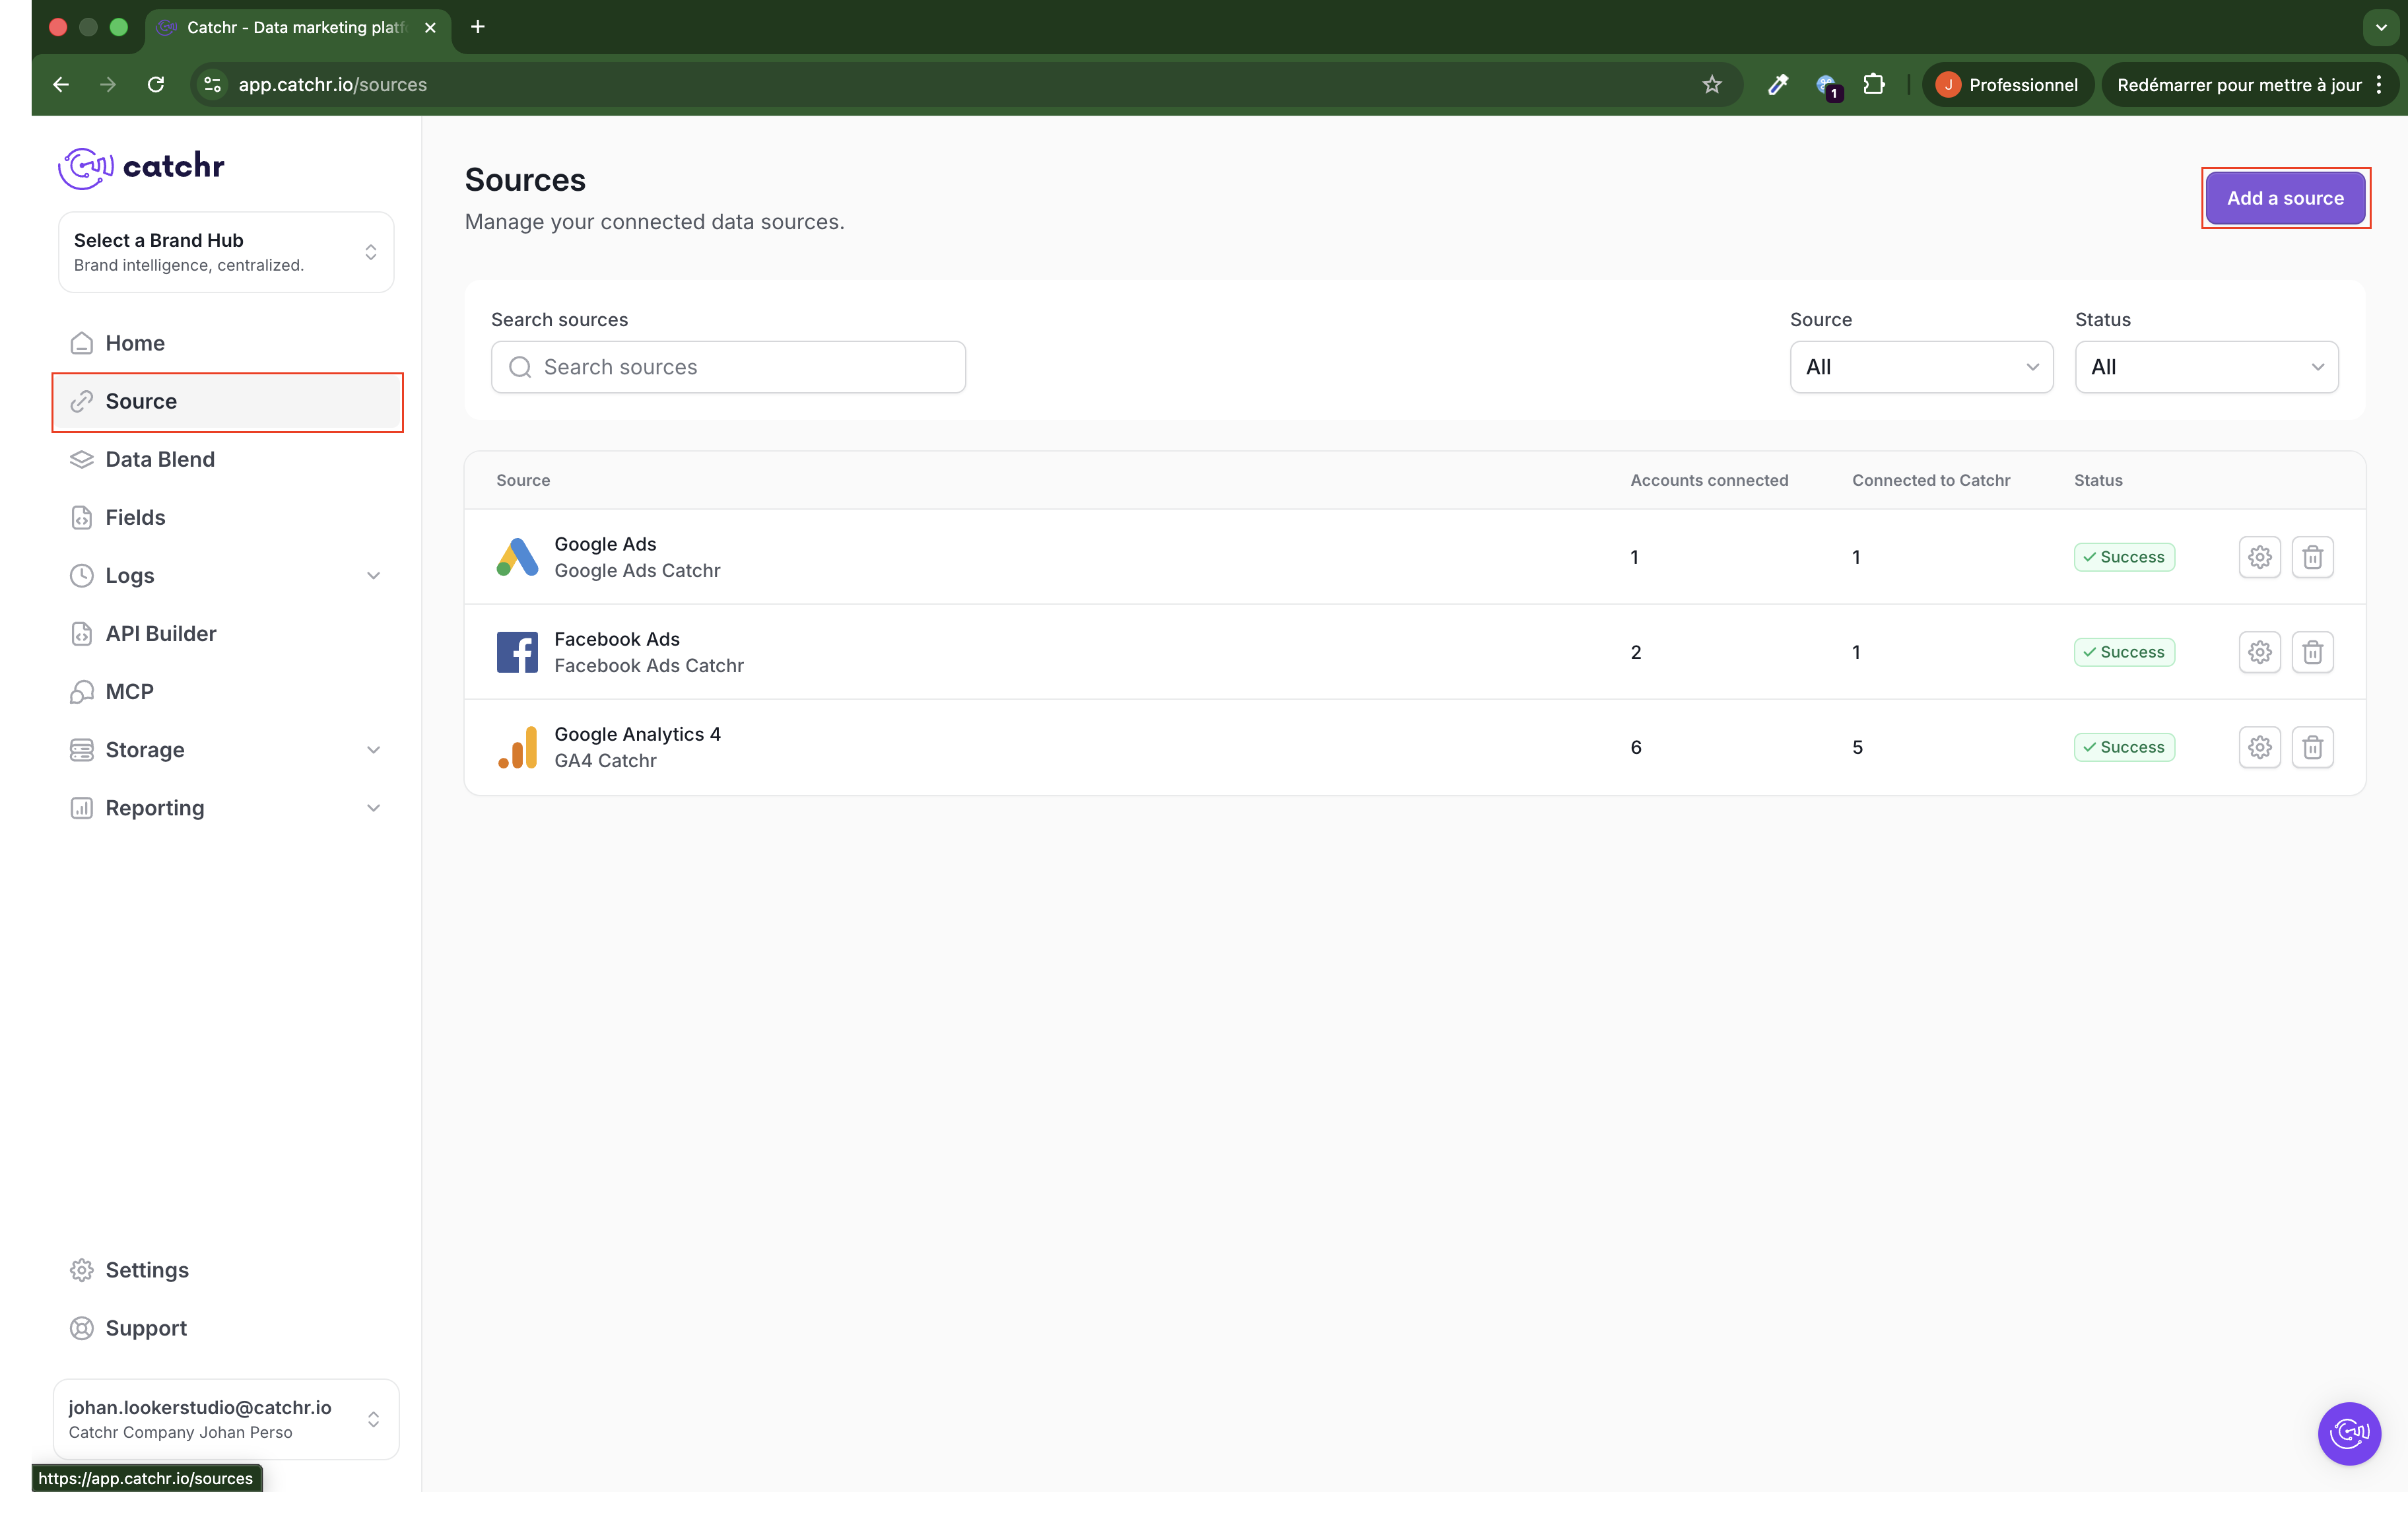
Task: Delete the Facebook Ads source
Action: coord(2312,652)
